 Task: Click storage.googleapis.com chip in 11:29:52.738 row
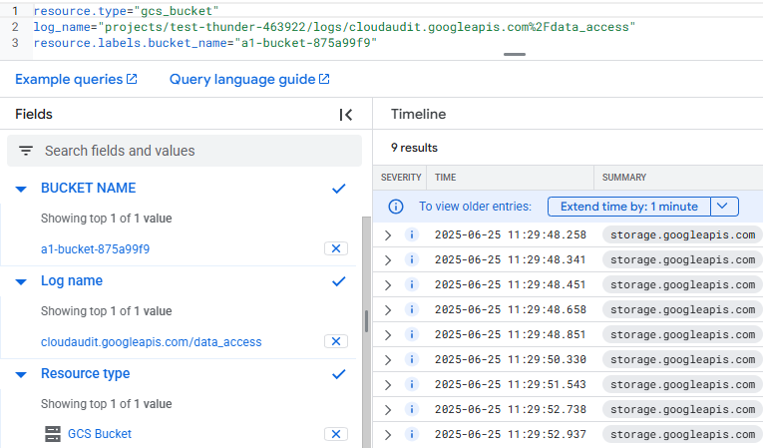pos(682,409)
